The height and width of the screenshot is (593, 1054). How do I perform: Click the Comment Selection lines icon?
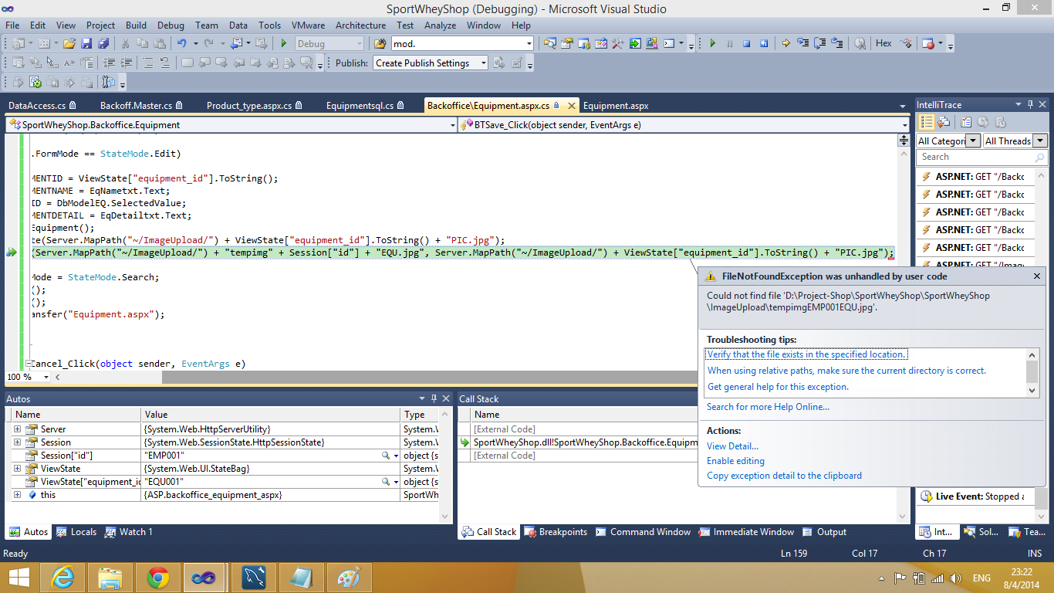(x=148, y=63)
